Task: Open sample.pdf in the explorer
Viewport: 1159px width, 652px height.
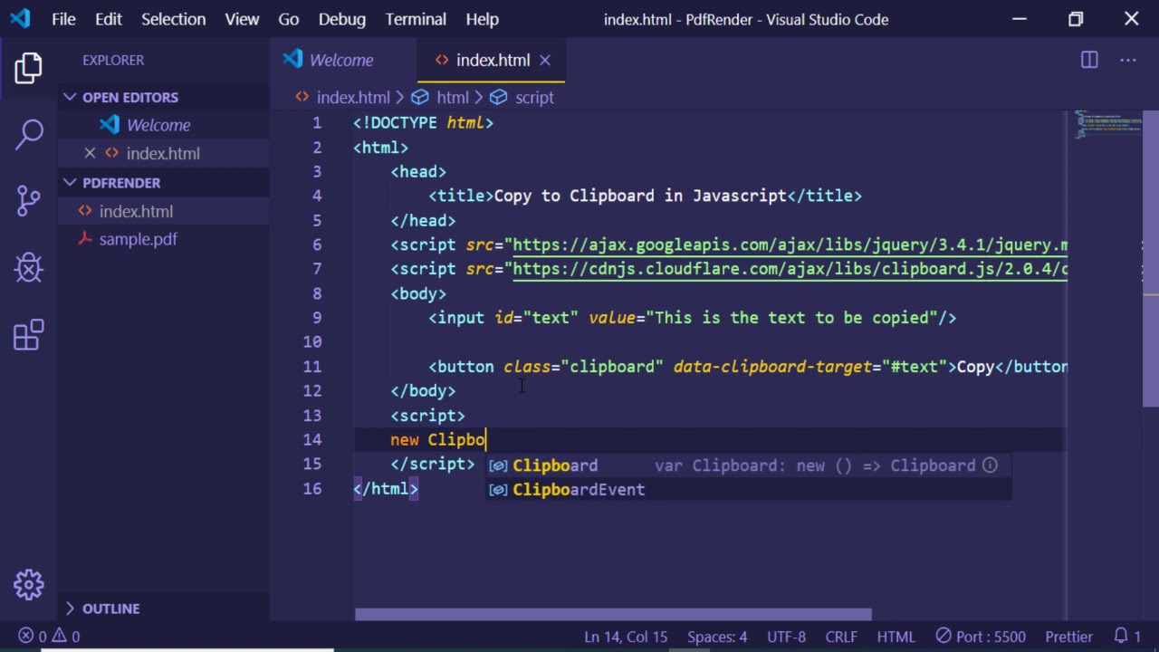Action: [x=138, y=239]
